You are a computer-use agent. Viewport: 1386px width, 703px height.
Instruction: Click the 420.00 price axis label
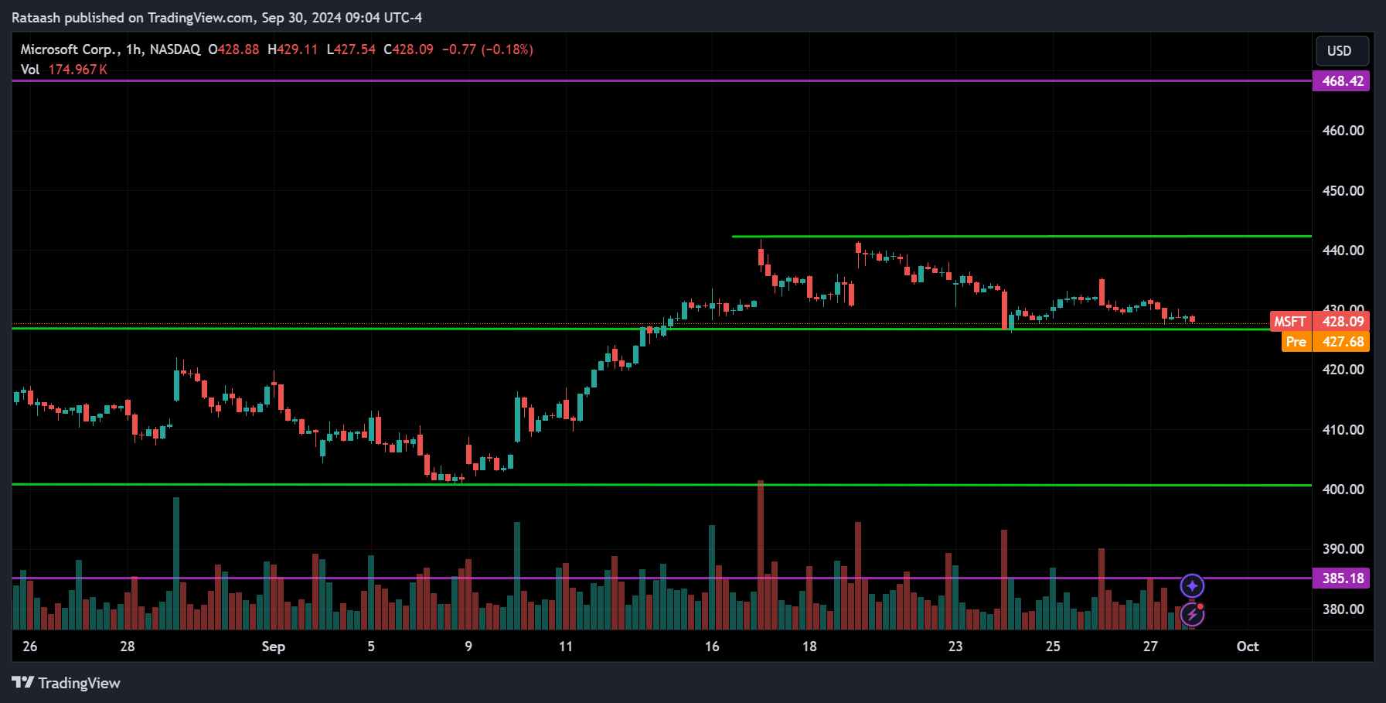[x=1343, y=370]
